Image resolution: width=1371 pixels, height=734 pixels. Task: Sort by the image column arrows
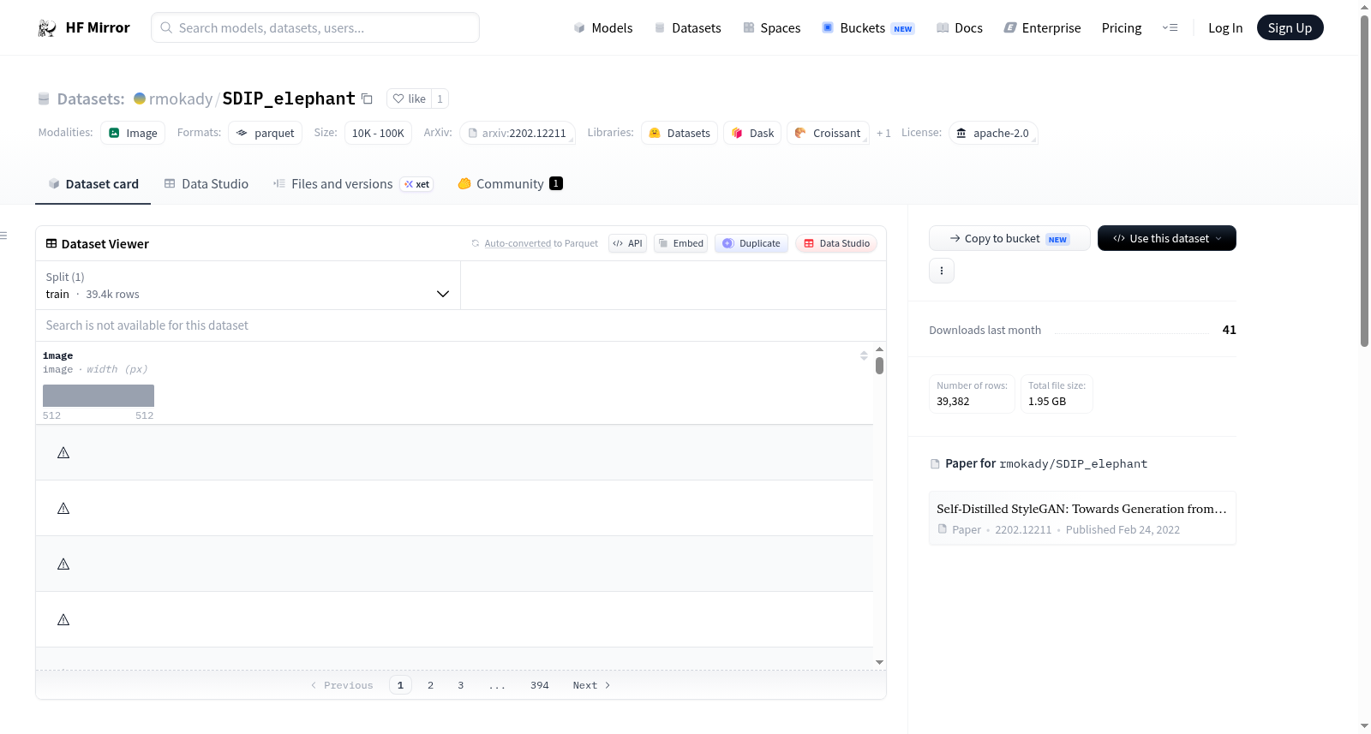coord(864,355)
